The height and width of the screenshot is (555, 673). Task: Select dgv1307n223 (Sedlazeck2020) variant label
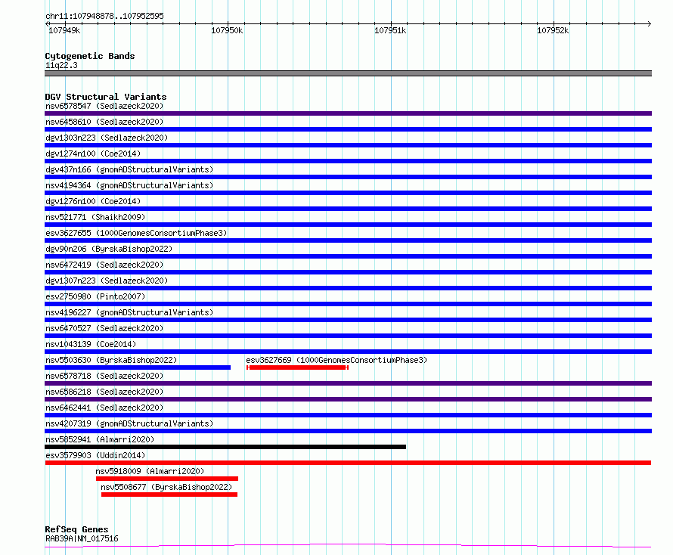(107, 281)
